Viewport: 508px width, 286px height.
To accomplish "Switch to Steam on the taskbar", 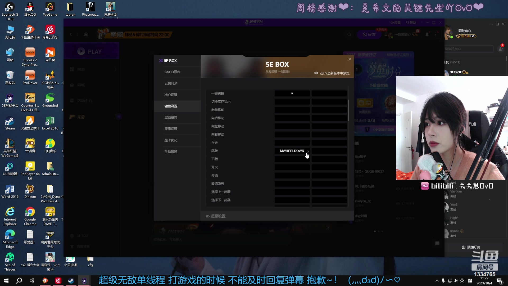I will coord(71,280).
